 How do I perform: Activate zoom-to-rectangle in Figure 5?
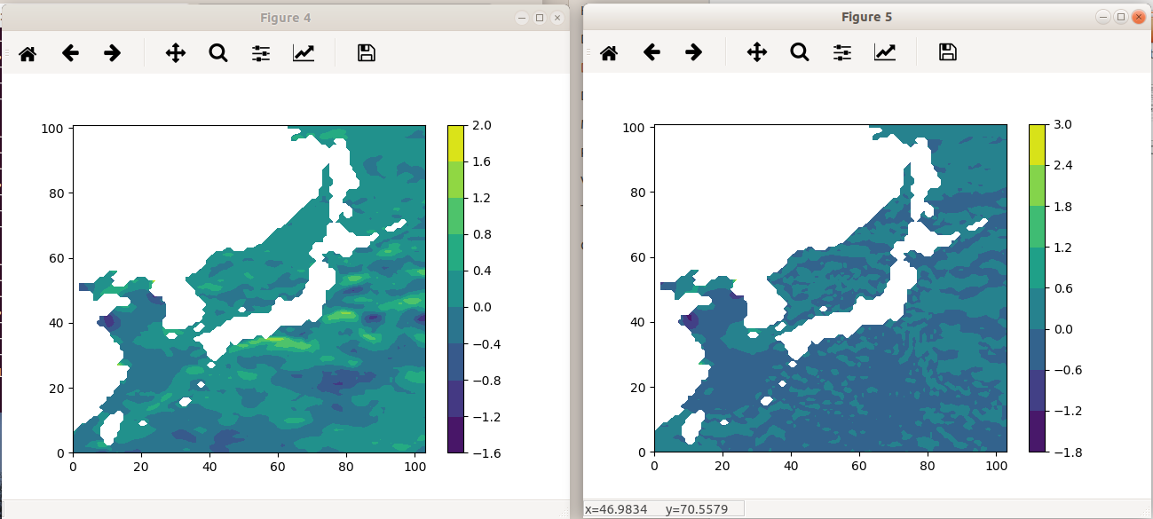[800, 53]
